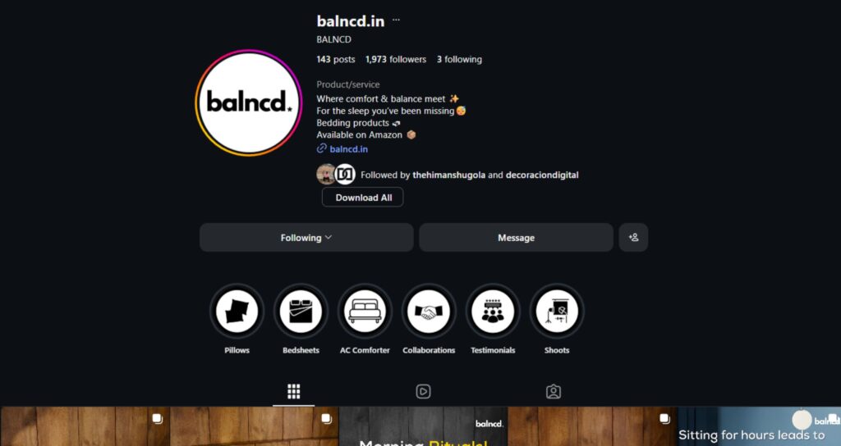Switch to the posts grid tab
The image size is (841, 446).
coord(293,391)
